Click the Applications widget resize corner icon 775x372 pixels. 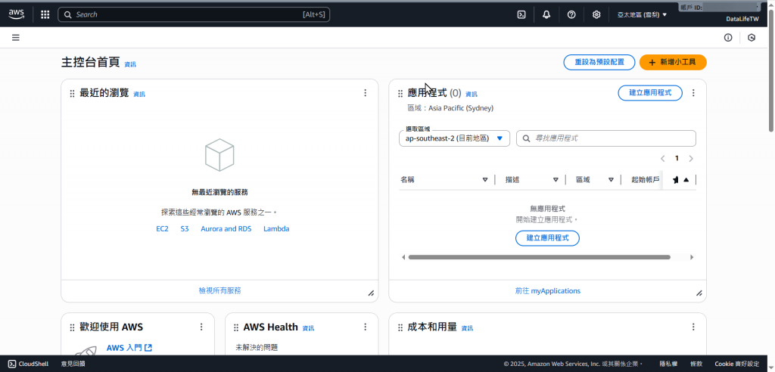699,293
